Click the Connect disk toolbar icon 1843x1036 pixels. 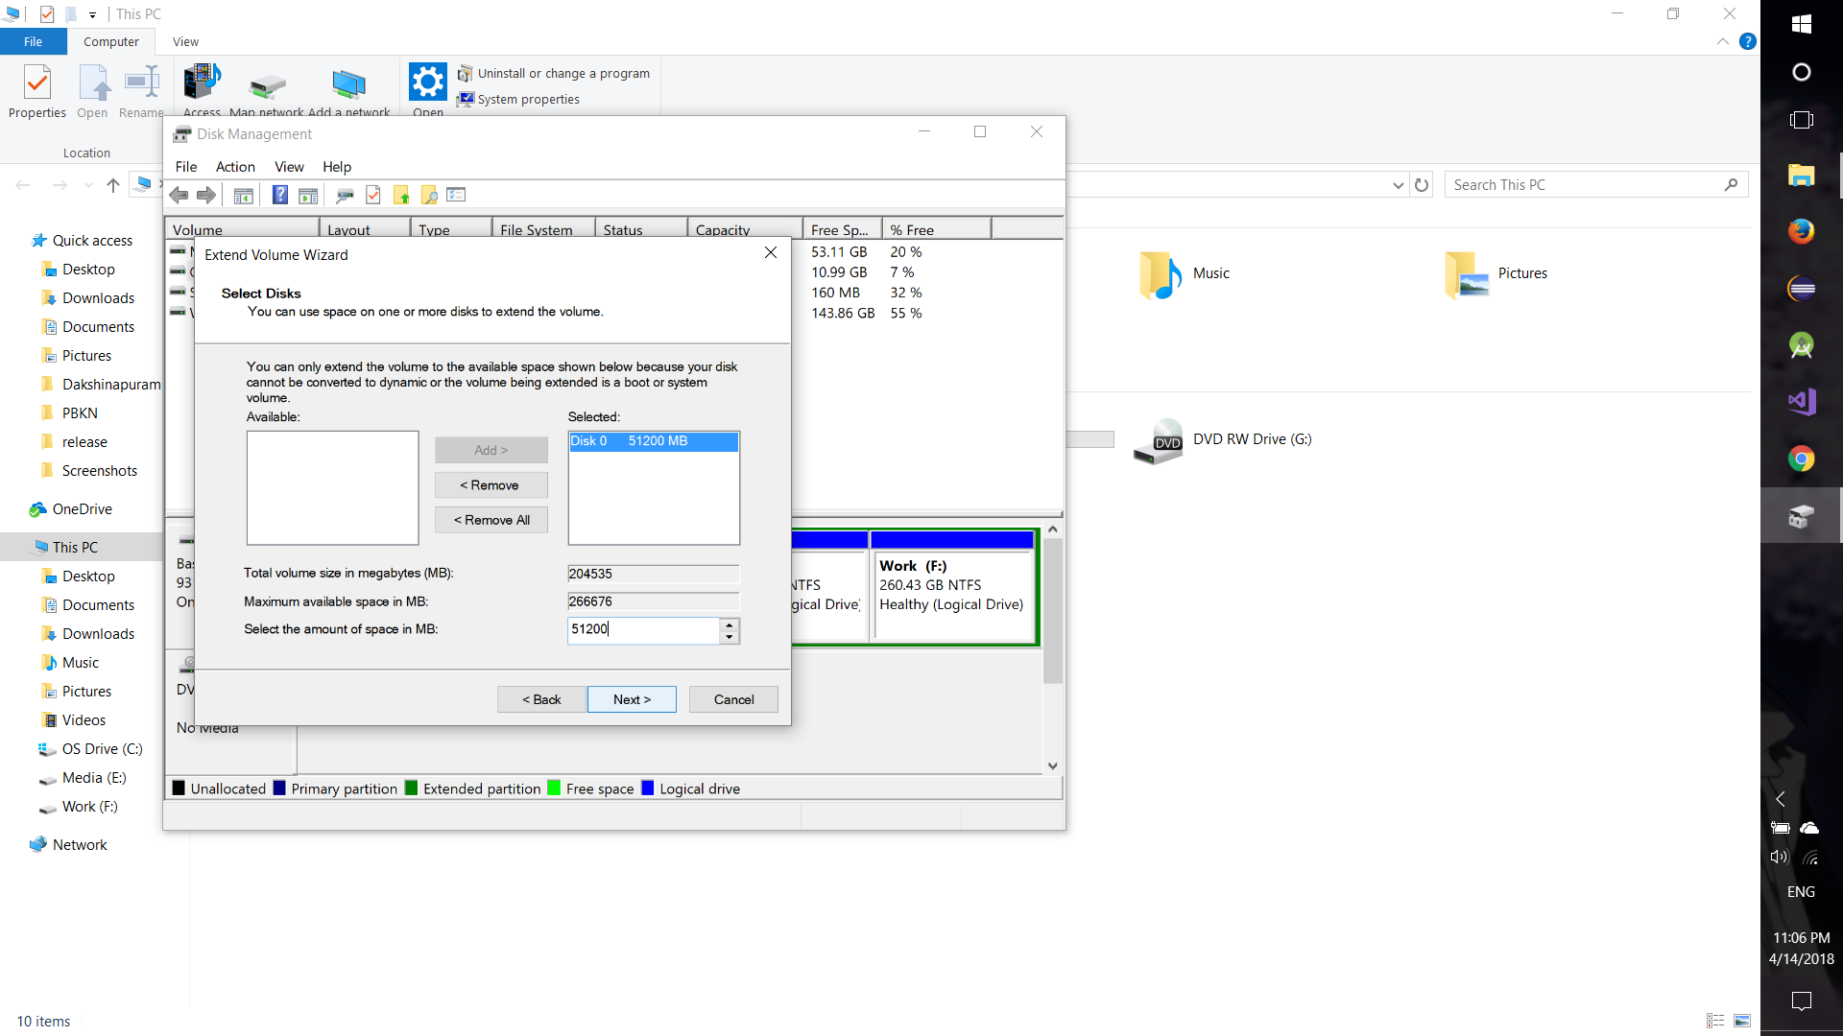[345, 196]
